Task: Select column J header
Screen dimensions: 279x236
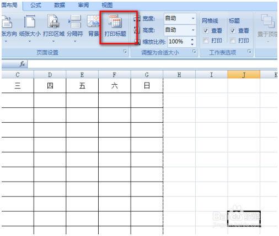Action: 244,75
